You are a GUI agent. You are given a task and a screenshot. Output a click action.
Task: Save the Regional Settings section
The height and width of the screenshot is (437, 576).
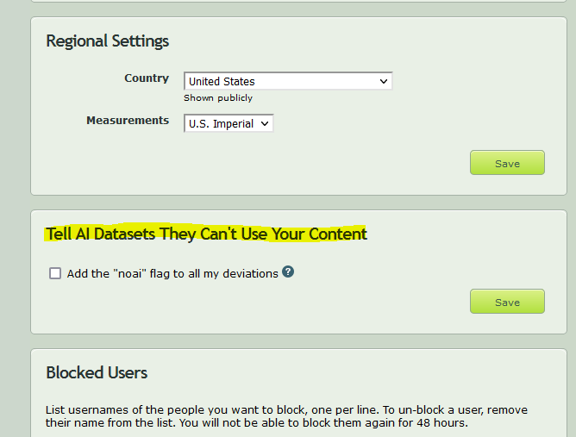(507, 163)
